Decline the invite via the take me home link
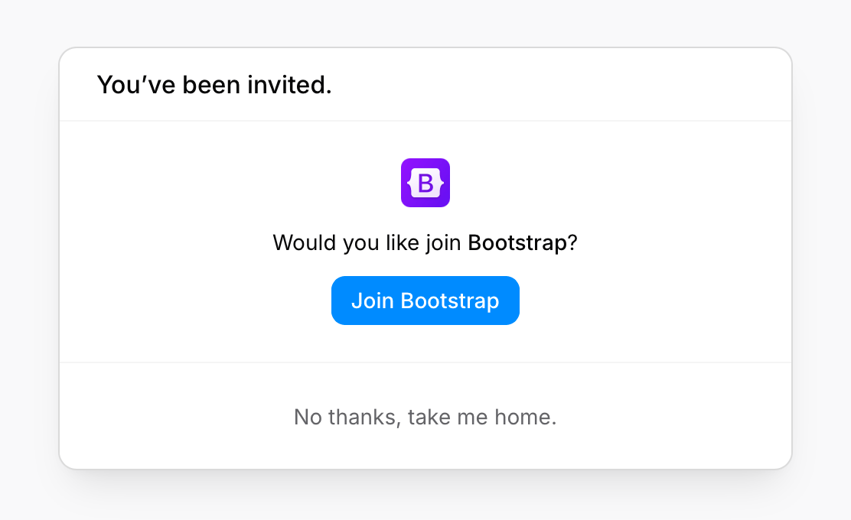This screenshot has height=520, width=851. tap(425, 417)
